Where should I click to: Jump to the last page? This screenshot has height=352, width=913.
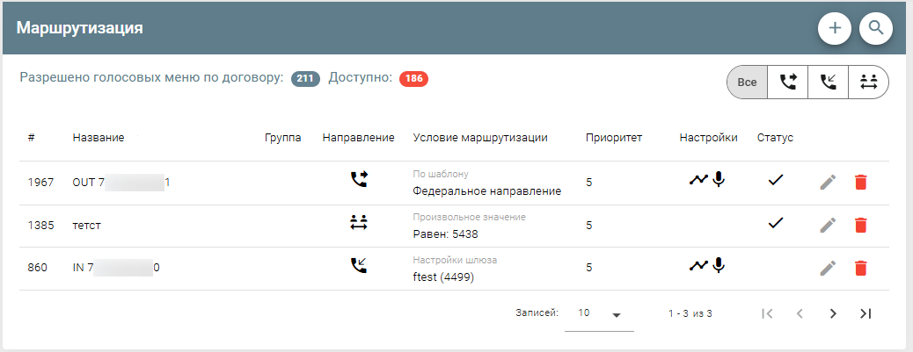866,313
